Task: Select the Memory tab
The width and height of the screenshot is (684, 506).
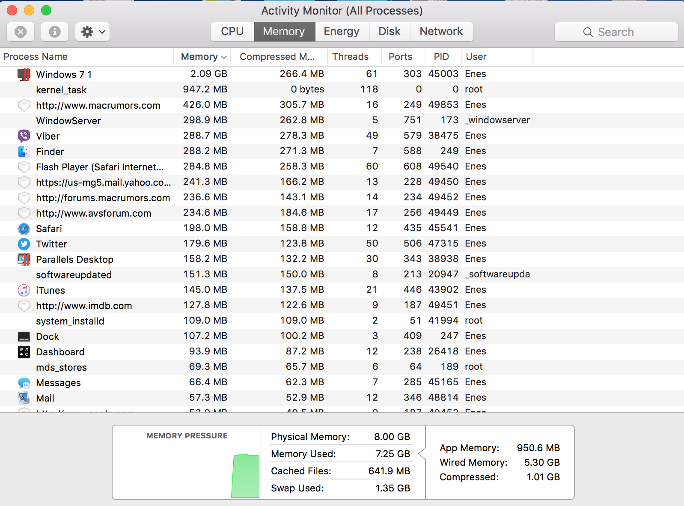Action: click(x=284, y=32)
